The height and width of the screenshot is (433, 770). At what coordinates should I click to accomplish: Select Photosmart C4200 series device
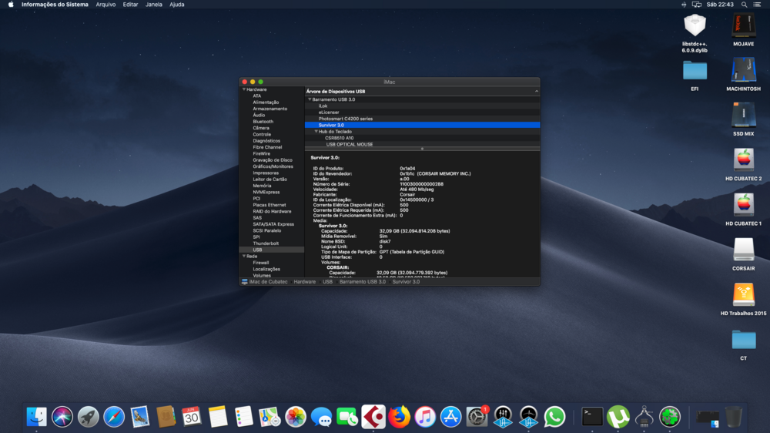345,119
